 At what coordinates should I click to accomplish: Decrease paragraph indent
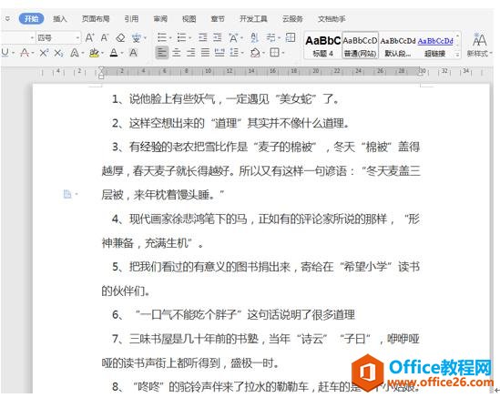[203, 37]
